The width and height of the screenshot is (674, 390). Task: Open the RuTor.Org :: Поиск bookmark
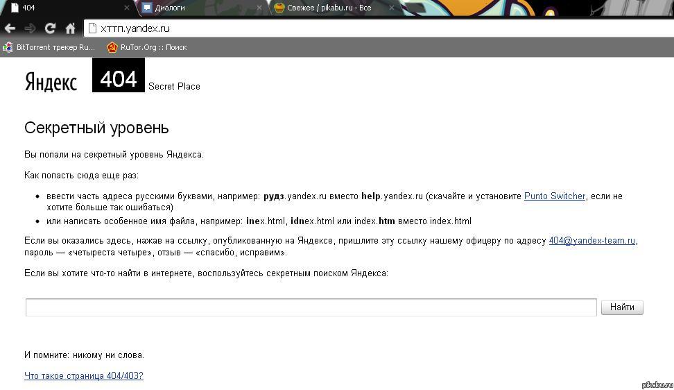click(x=147, y=47)
